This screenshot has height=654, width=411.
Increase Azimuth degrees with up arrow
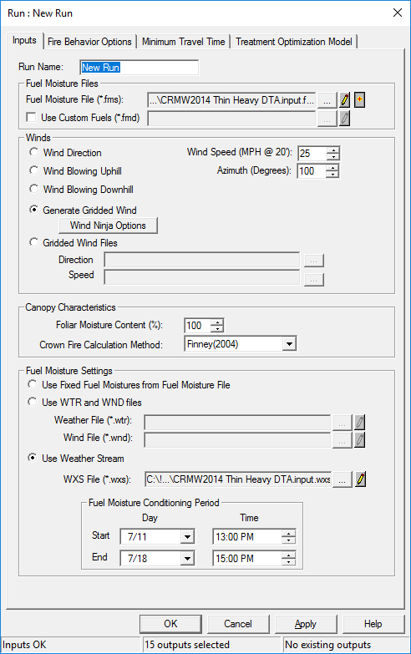tap(332, 168)
